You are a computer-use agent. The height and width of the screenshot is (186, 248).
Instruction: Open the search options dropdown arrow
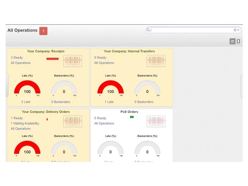[x=238, y=30]
